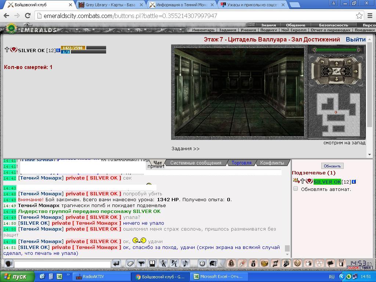Click the round medal face icon

tap(297, 264)
